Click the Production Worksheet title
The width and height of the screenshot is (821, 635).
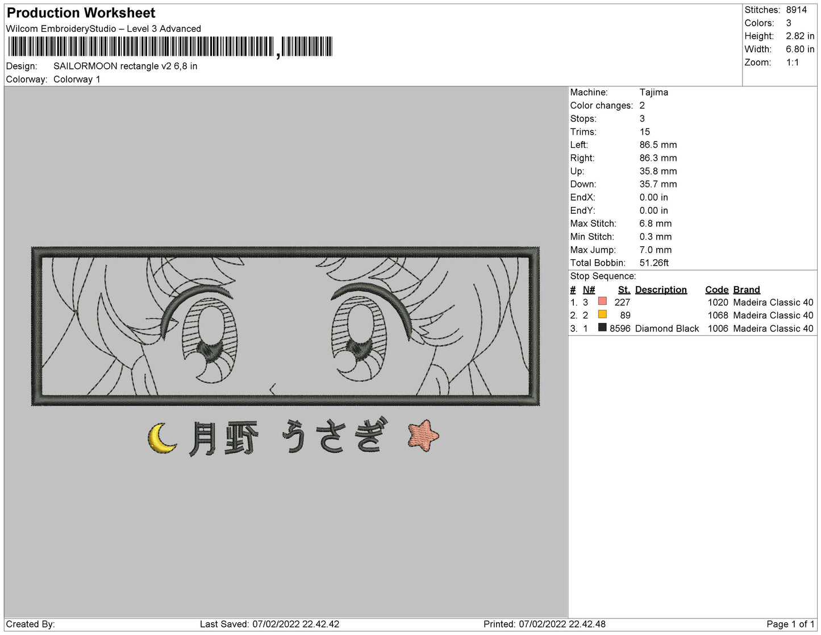tap(81, 13)
